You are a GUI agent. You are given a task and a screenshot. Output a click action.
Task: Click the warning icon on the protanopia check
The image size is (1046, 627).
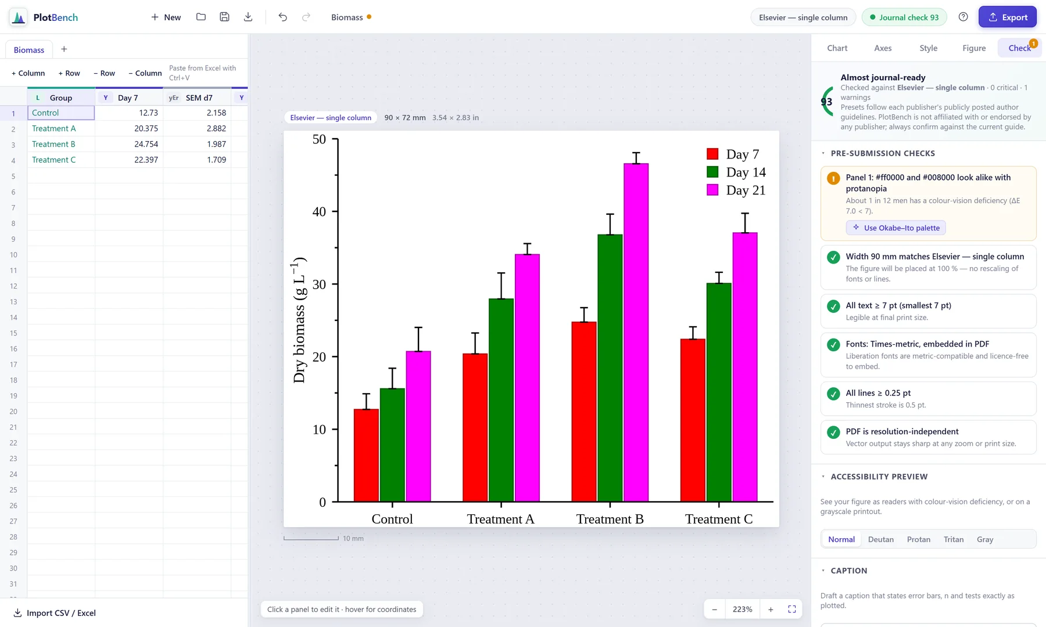833,178
